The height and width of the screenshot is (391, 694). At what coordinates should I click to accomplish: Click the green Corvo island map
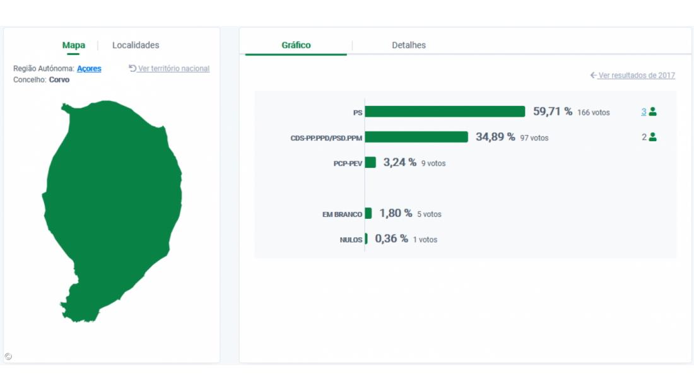[x=114, y=208]
